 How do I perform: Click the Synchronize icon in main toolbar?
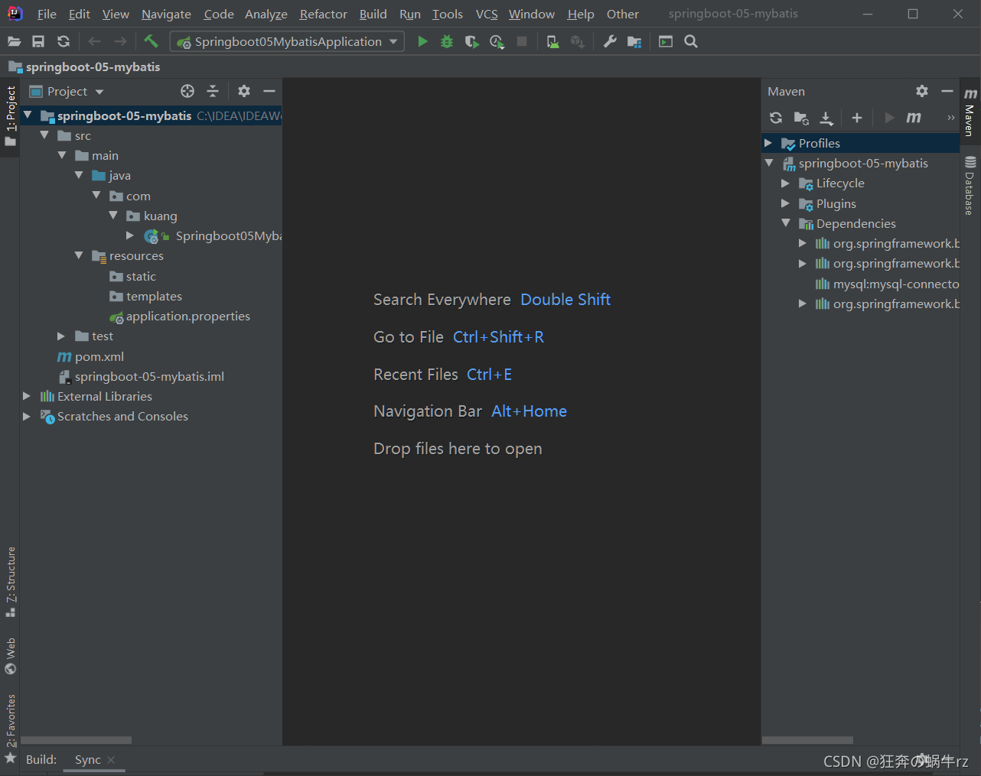(x=64, y=41)
